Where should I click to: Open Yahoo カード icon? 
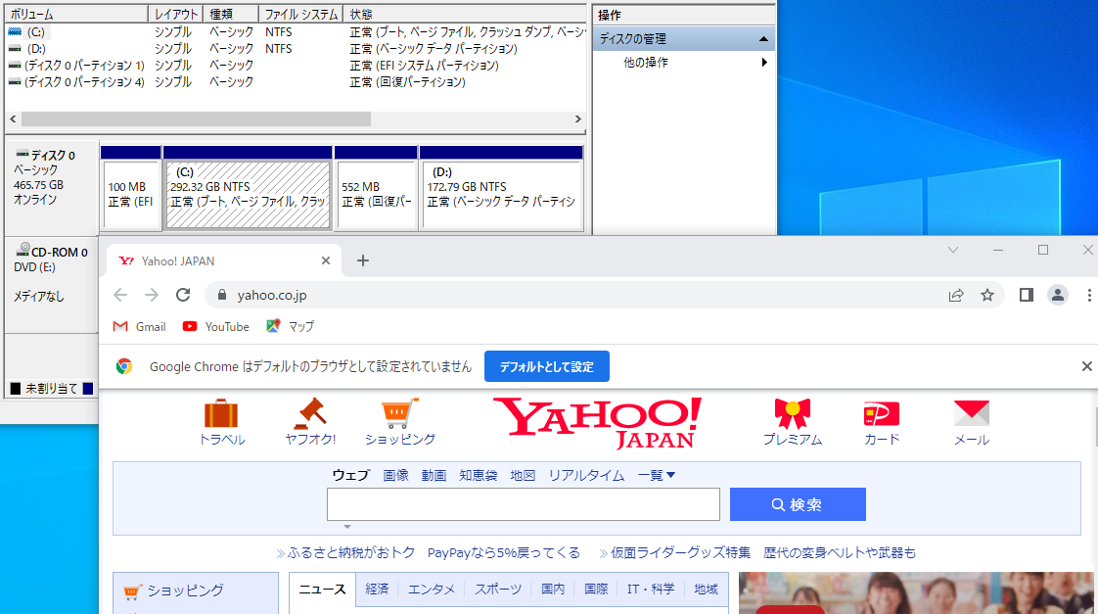pos(882,422)
